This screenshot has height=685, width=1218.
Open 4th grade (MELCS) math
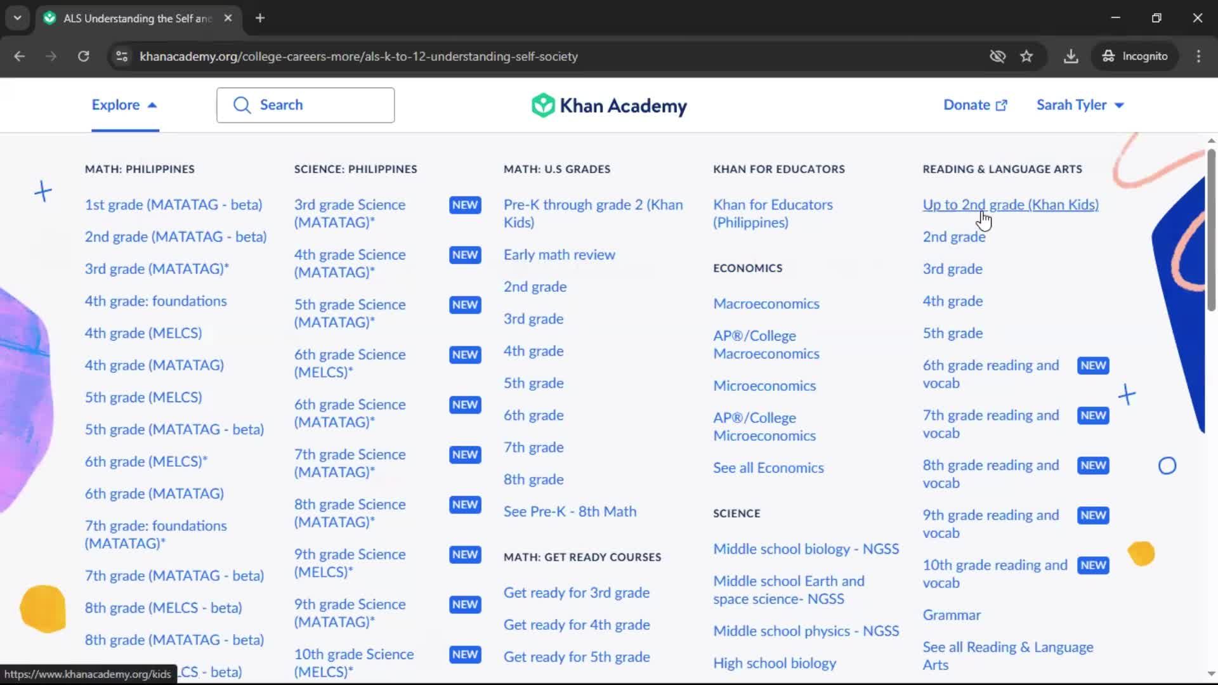pyautogui.click(x=143, y=333)
